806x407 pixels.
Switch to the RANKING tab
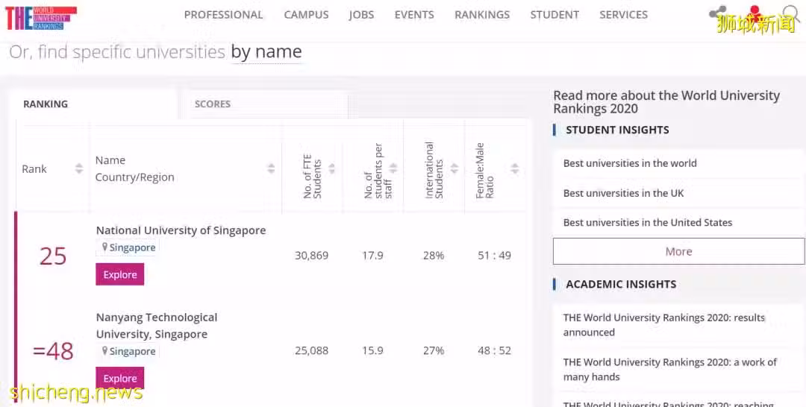93,104
